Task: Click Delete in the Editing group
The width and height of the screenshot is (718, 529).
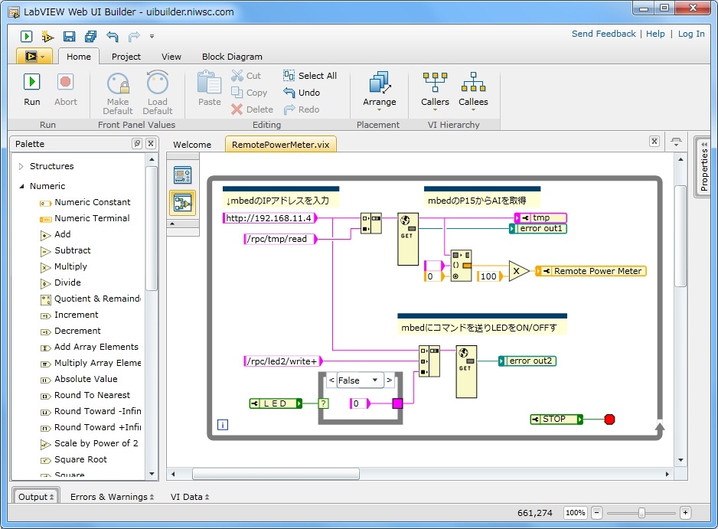Action: click(253, 109)
